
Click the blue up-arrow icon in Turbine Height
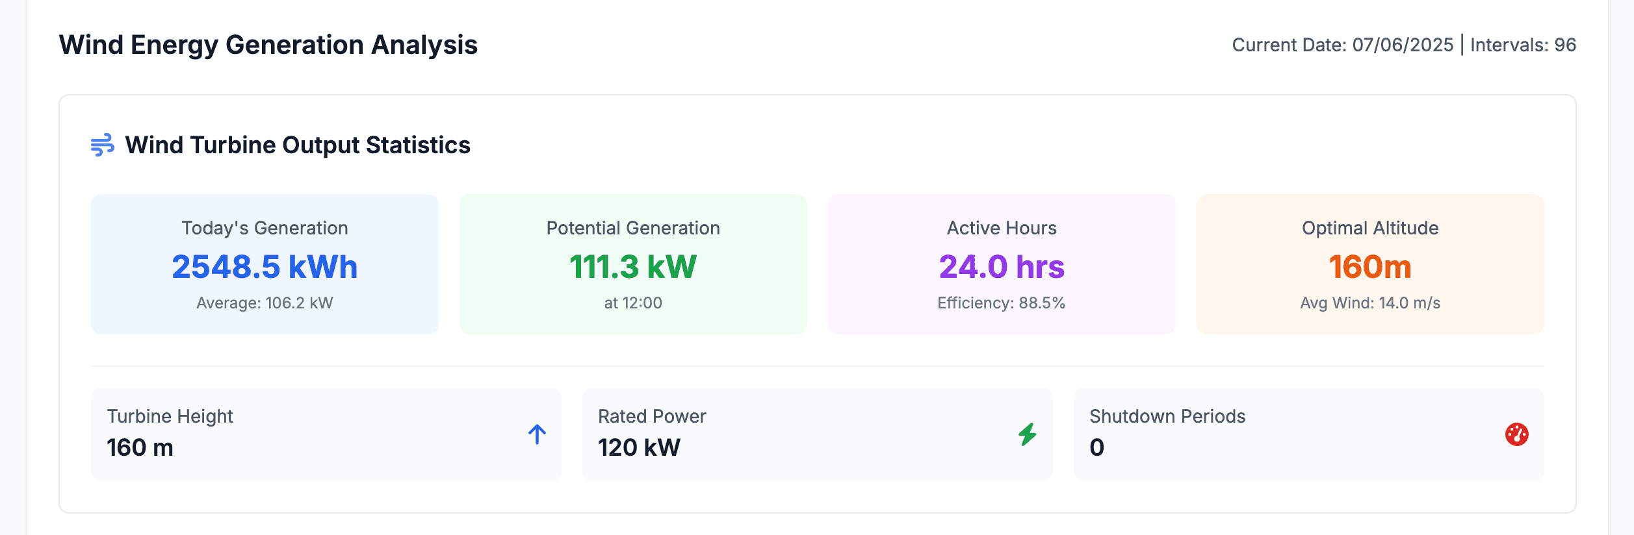pyautogui.click(x=537, y=434)
